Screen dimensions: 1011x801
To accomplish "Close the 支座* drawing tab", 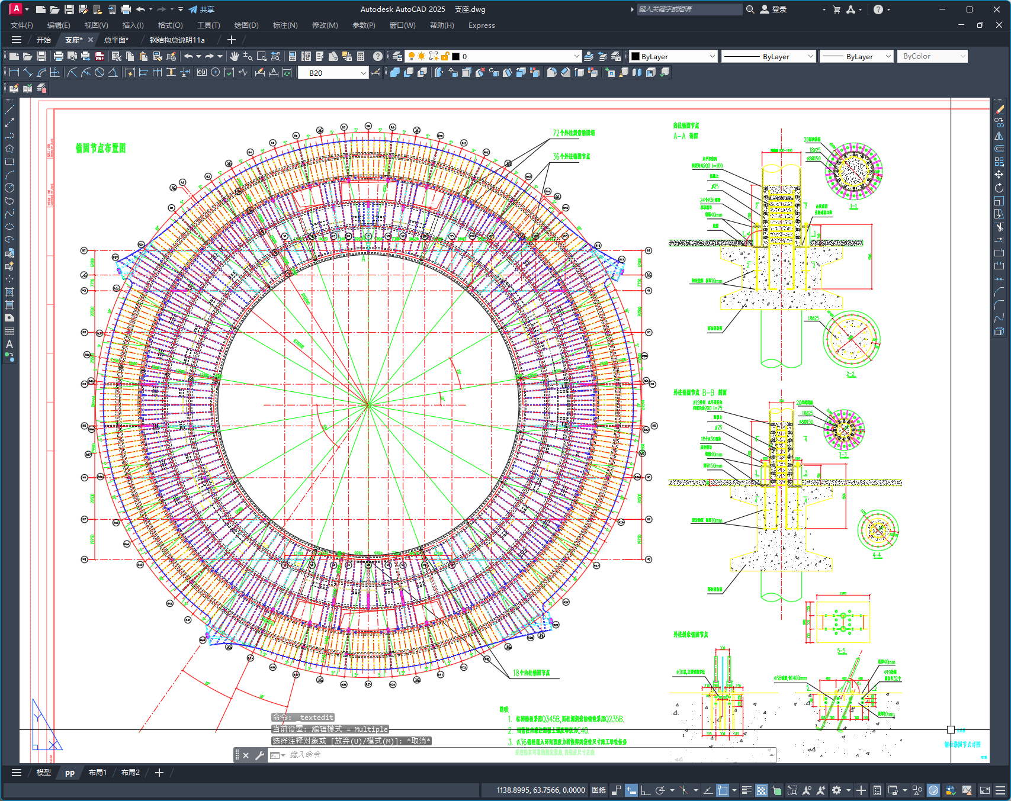I will pos(90,40).
